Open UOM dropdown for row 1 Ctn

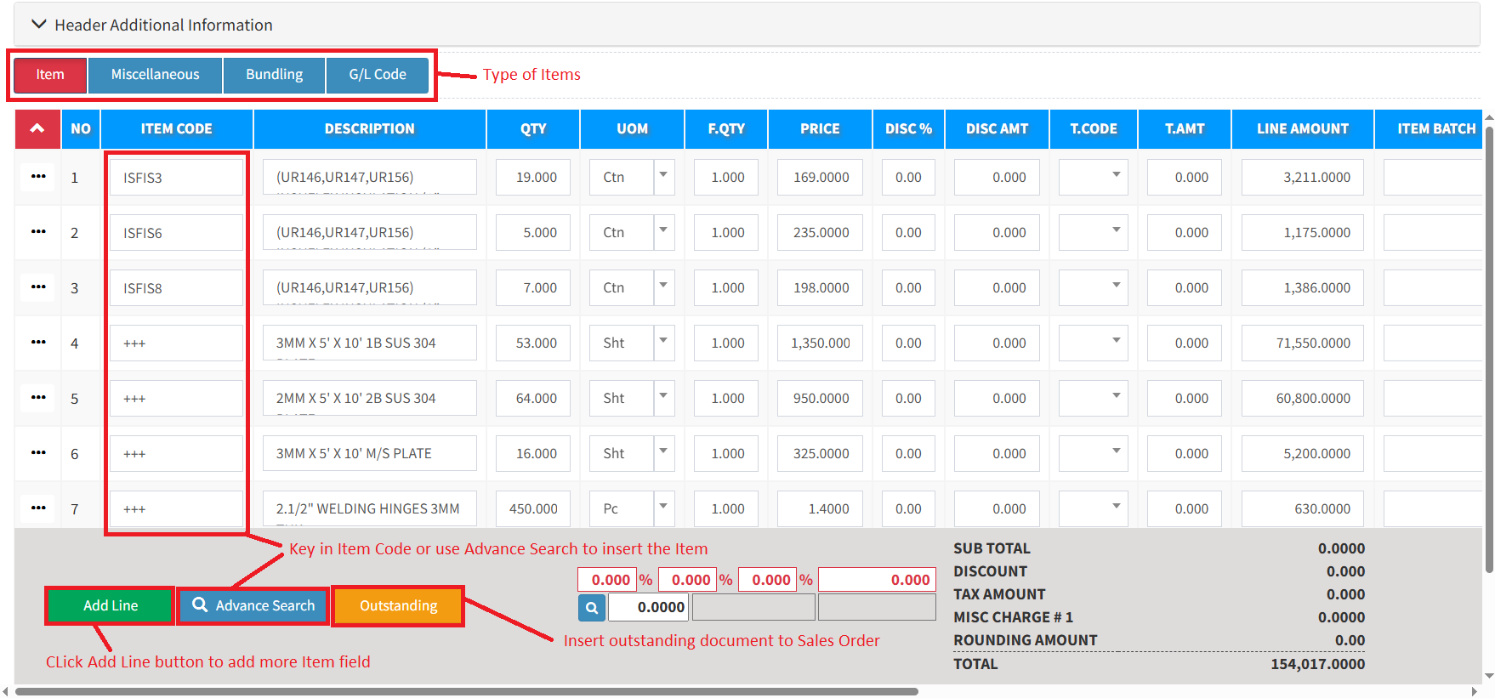(x=663, y=176)
